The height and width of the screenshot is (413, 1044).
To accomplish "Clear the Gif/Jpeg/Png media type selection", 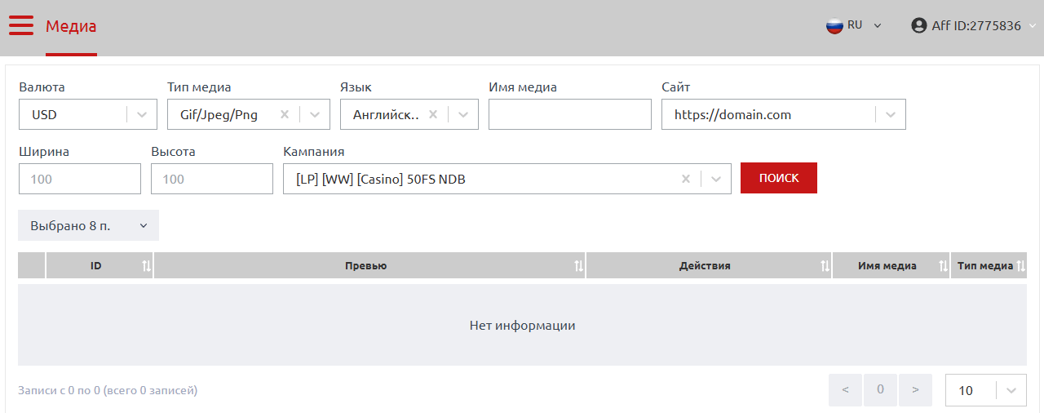I will pyautogui.click(x=285, y=115).
